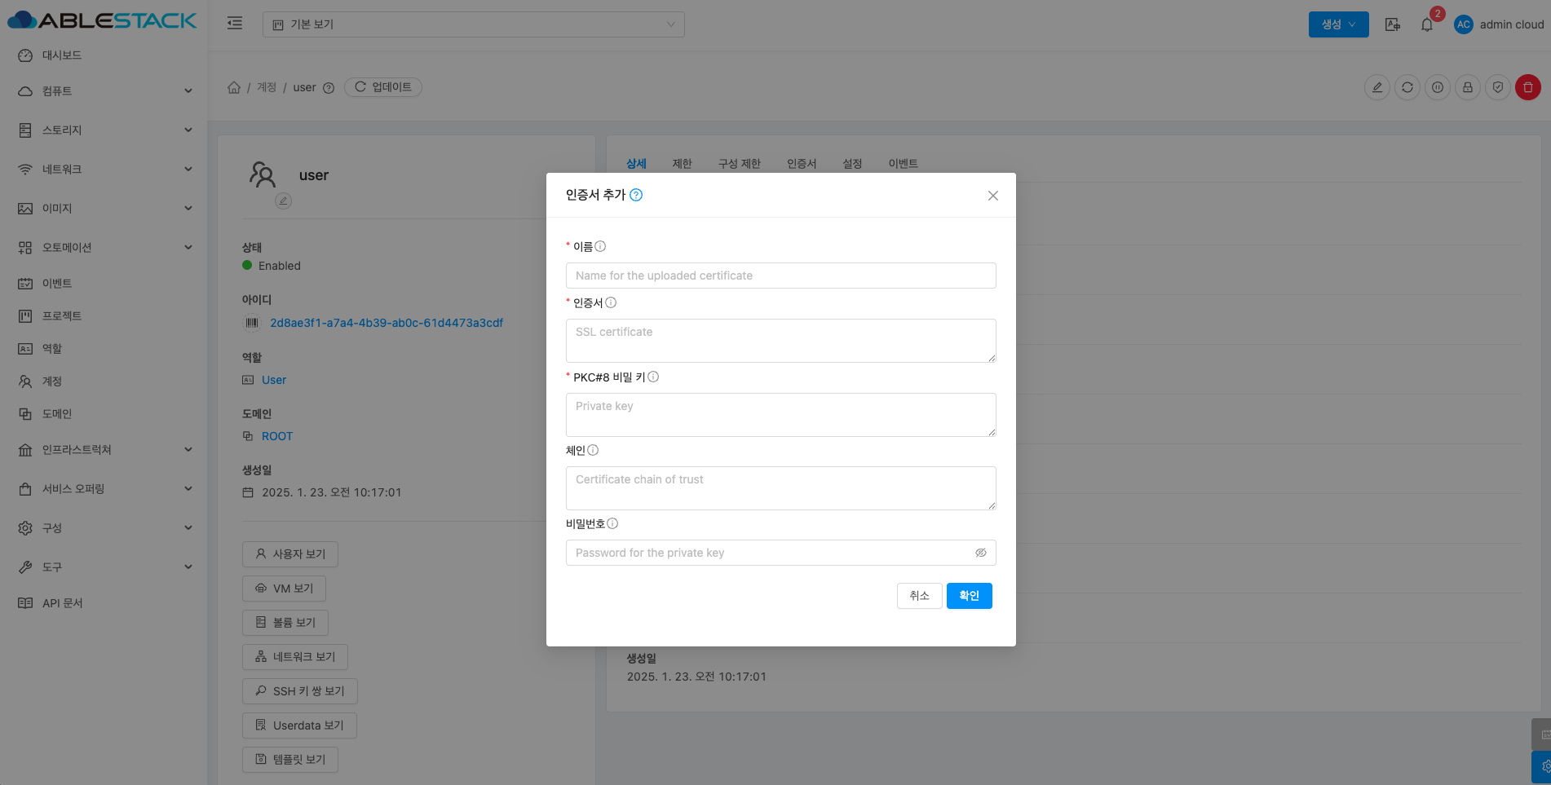
Task: Open the 생성 create dropdown button
Action: [x=1338, y=24]
